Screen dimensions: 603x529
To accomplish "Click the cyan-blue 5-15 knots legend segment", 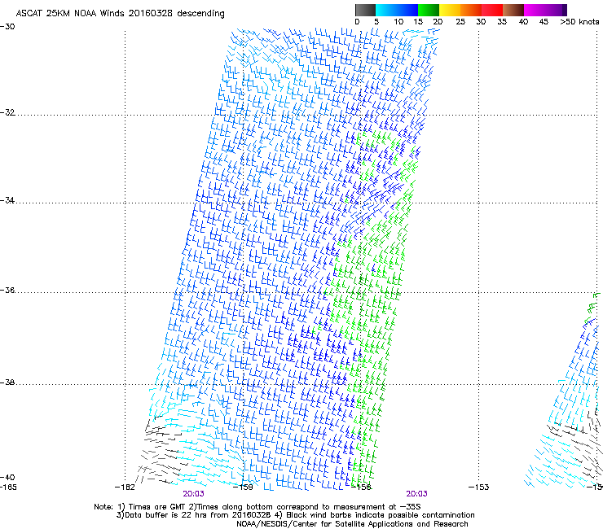I will click(397, 10).
